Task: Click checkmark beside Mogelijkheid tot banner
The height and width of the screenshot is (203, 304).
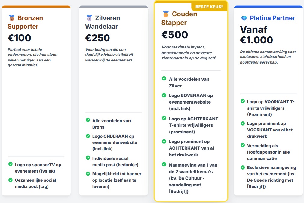Action: 88,173
